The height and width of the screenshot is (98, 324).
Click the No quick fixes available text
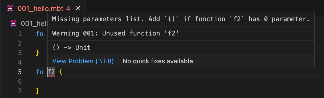point(158,61)
